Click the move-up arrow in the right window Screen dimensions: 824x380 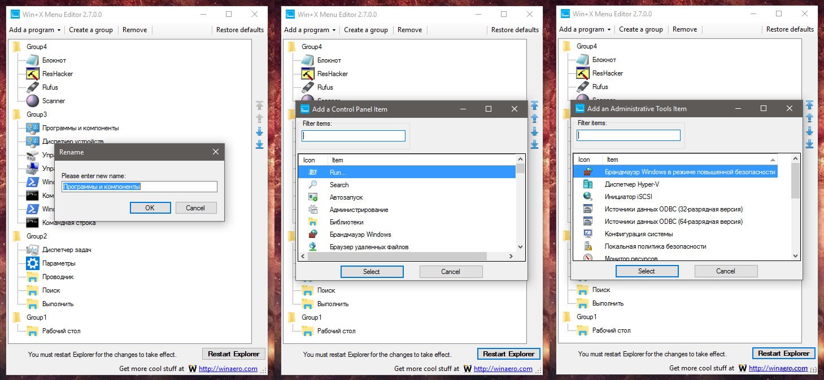(x=809, y=118)
